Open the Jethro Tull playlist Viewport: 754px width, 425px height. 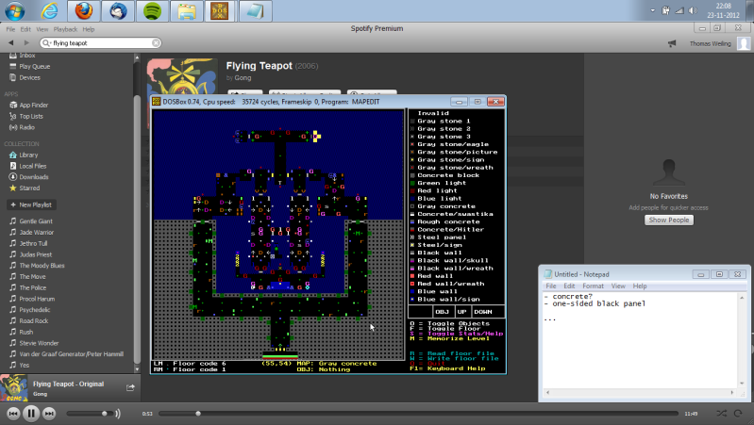point(33,243)
